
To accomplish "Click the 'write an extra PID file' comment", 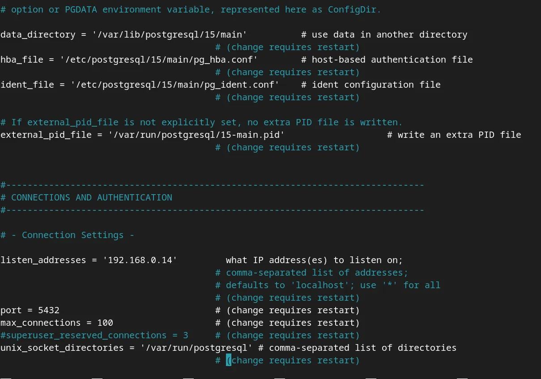I will 459,135.
